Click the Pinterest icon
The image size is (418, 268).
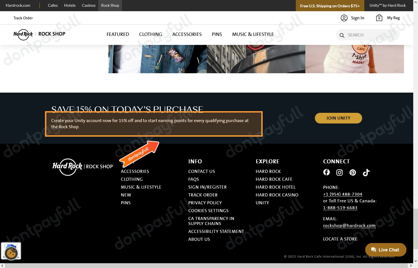(x=353, y=172)
